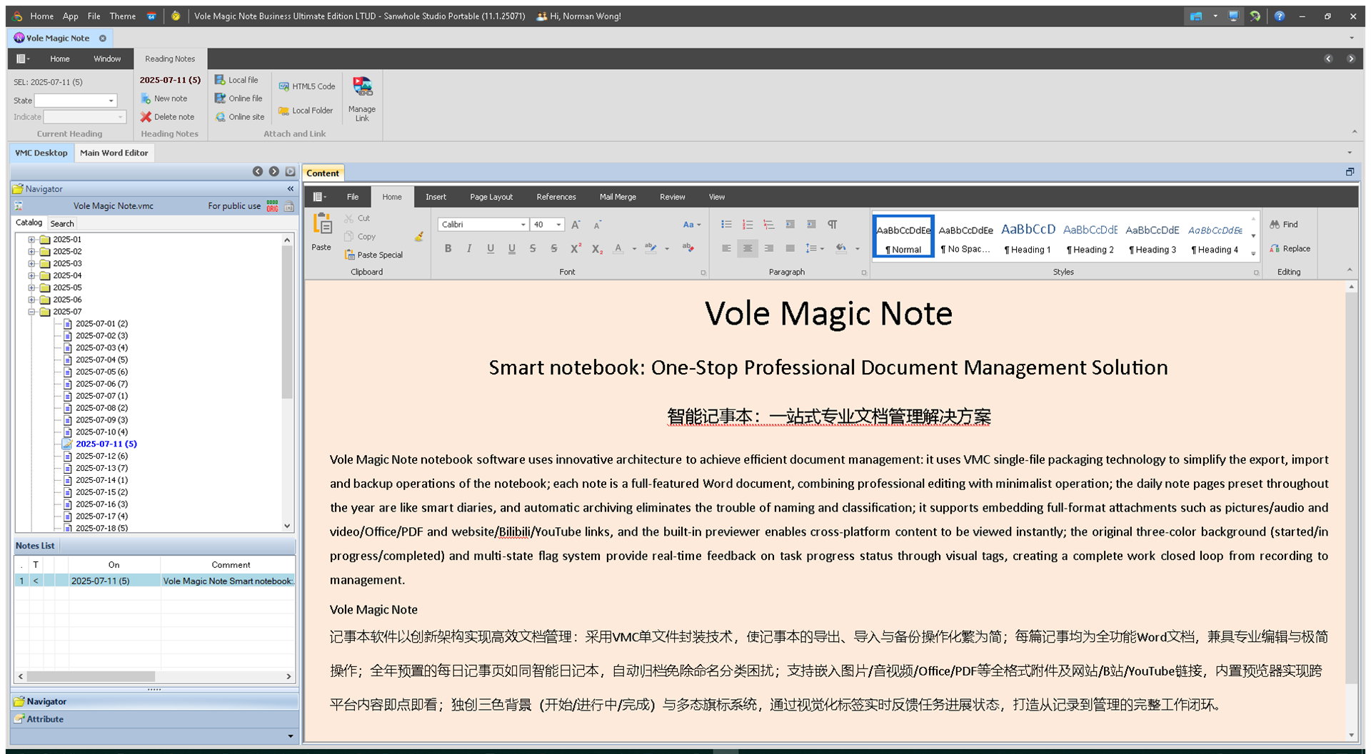Toggle Subscript formatting

pyautogui.click(x=597, y=248)
